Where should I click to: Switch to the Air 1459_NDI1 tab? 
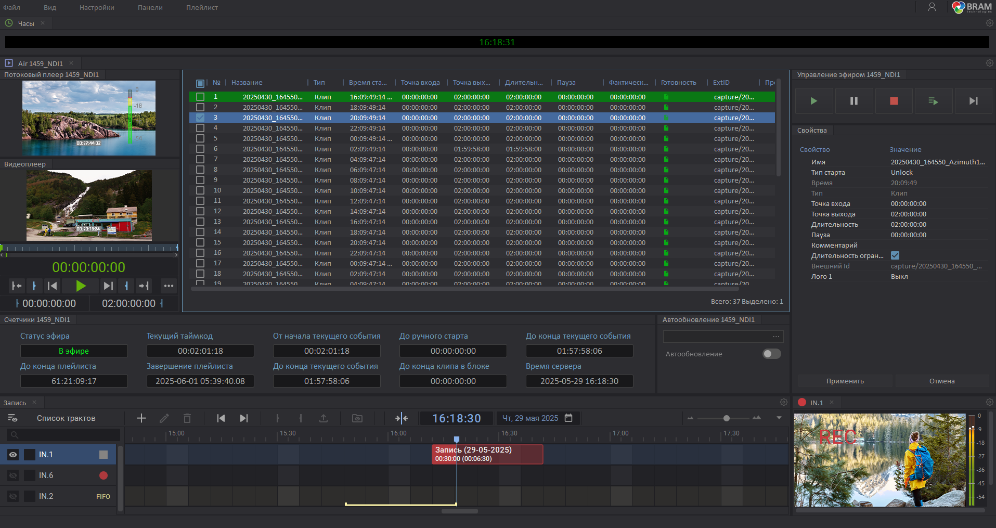point(40,63)
